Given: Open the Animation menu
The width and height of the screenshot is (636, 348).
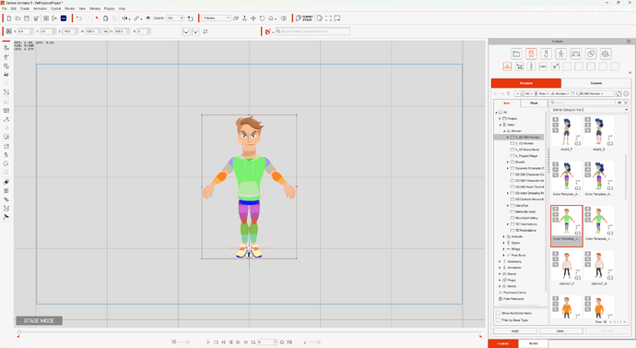Looking at the screenshot, I should click(x=40, y=8).
